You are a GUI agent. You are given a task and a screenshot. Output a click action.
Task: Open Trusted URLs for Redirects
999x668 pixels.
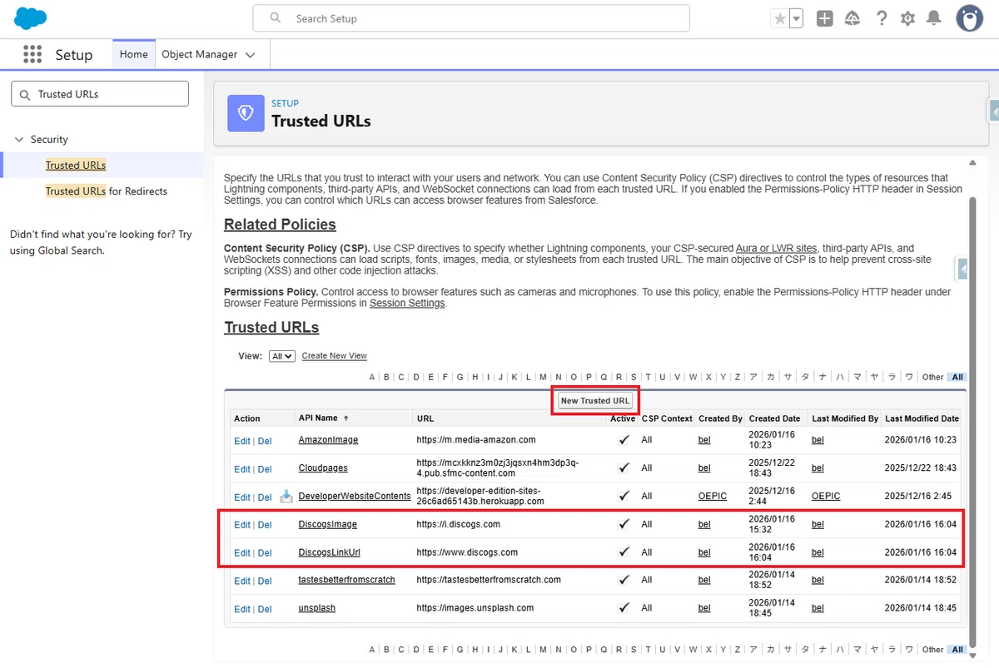(107, 191)
